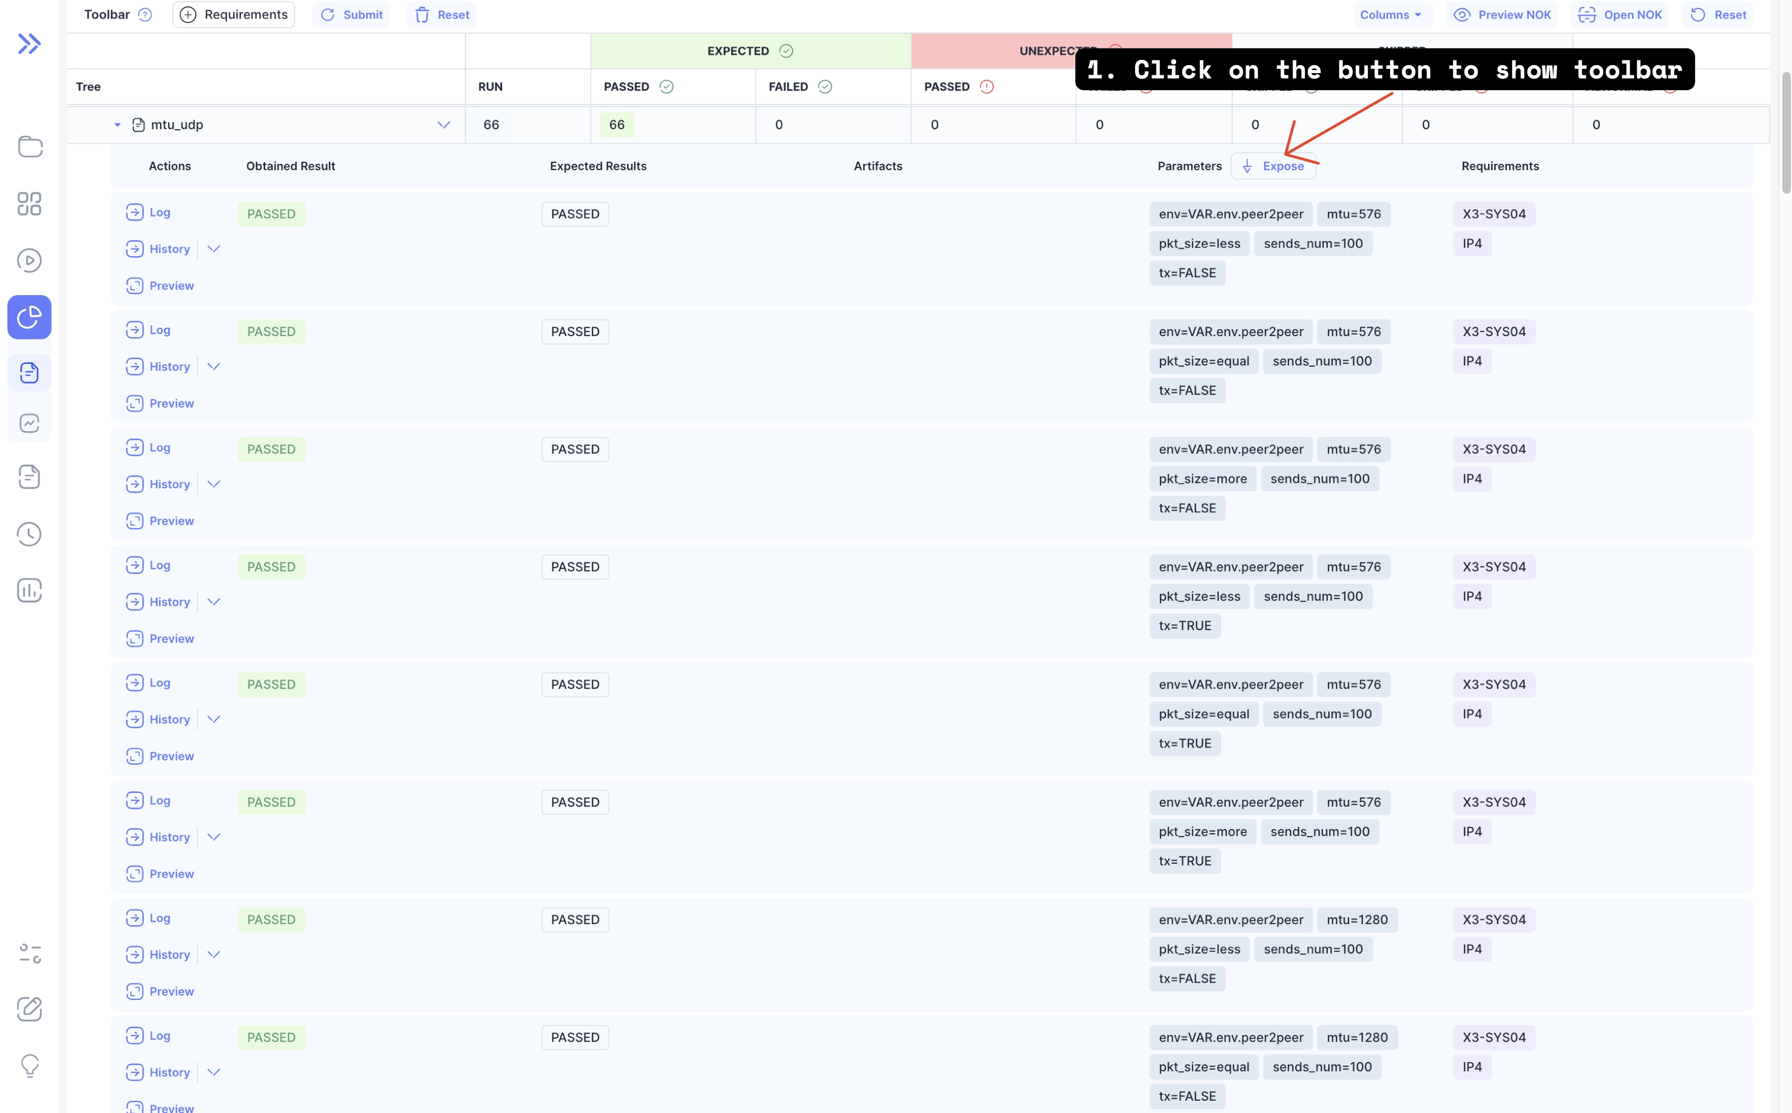
Task: Select the pencil edit icon near sidebar bottom
Action: pyautogui.click(x=29, y=1009)
